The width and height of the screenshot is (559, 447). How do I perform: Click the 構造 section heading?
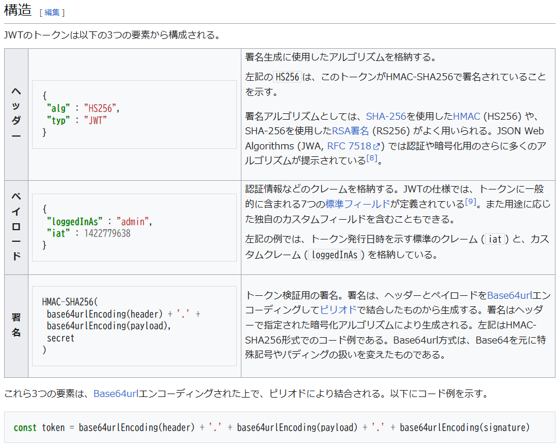click(x=18, y=10)
